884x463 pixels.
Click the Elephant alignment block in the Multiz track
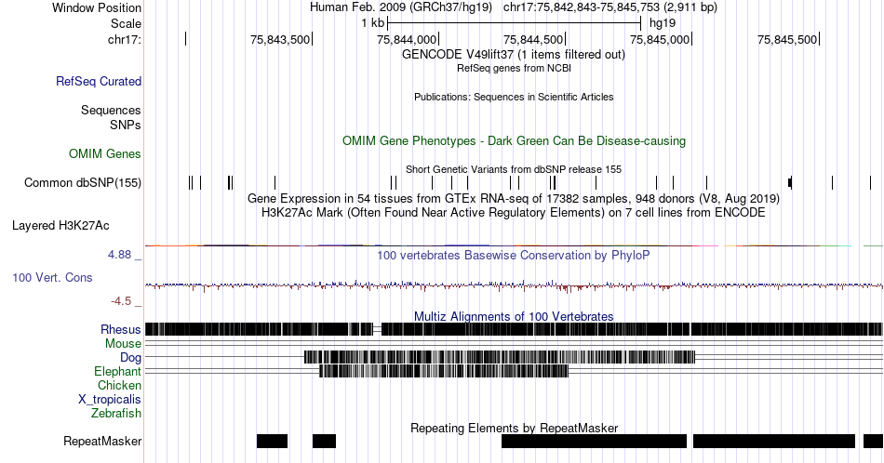[444, 371]
